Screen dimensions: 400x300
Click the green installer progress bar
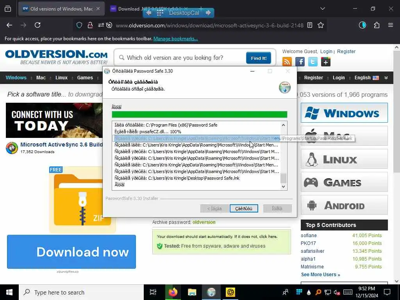200,114
